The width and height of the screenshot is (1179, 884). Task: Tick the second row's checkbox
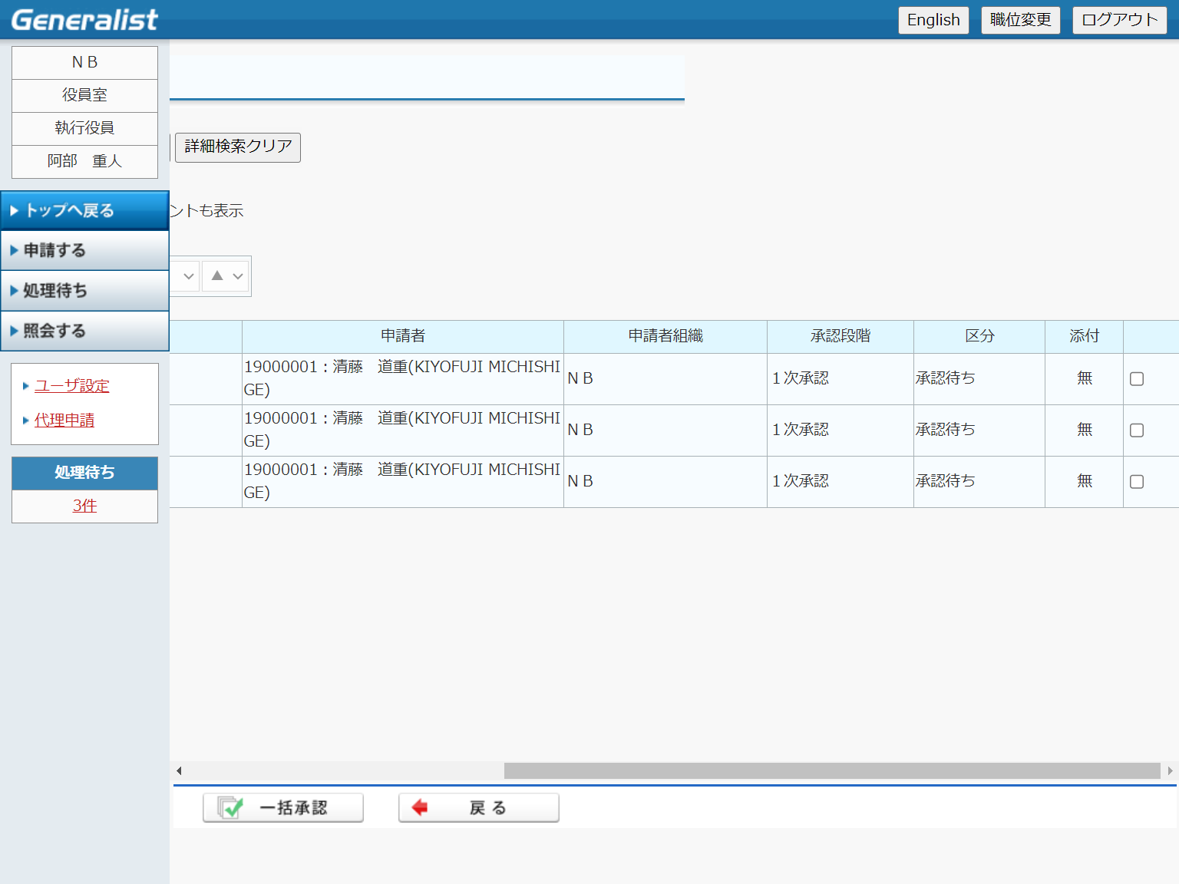pyautogui.click(x=1137, y=430)
